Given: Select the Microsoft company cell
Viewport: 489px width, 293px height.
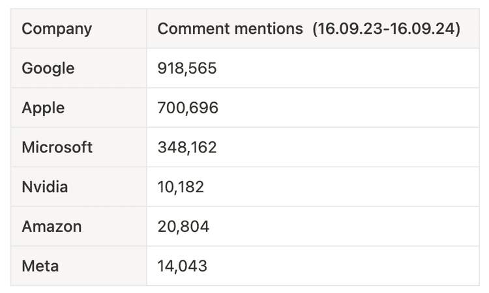Looking at the screenshot, I should pyautogui.click(x=57, y=147).
